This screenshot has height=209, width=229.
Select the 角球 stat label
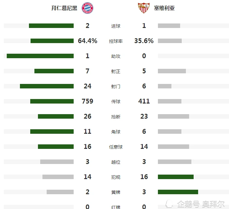coord(116,132)
